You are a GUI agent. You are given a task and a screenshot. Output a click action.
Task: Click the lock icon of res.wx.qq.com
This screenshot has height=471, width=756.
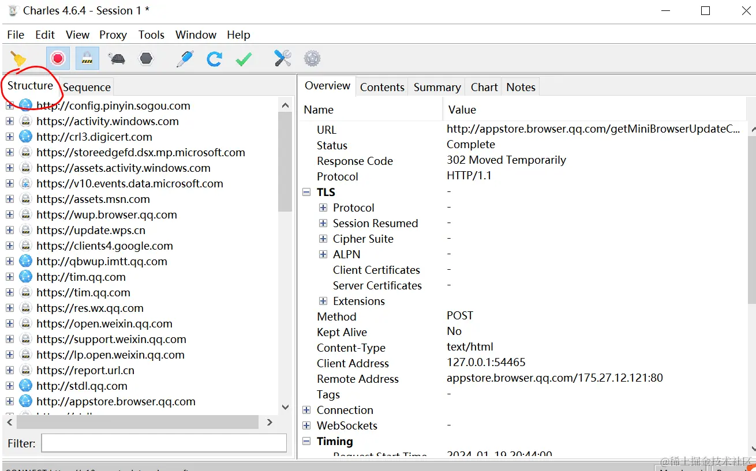click(x=25, y=308)
